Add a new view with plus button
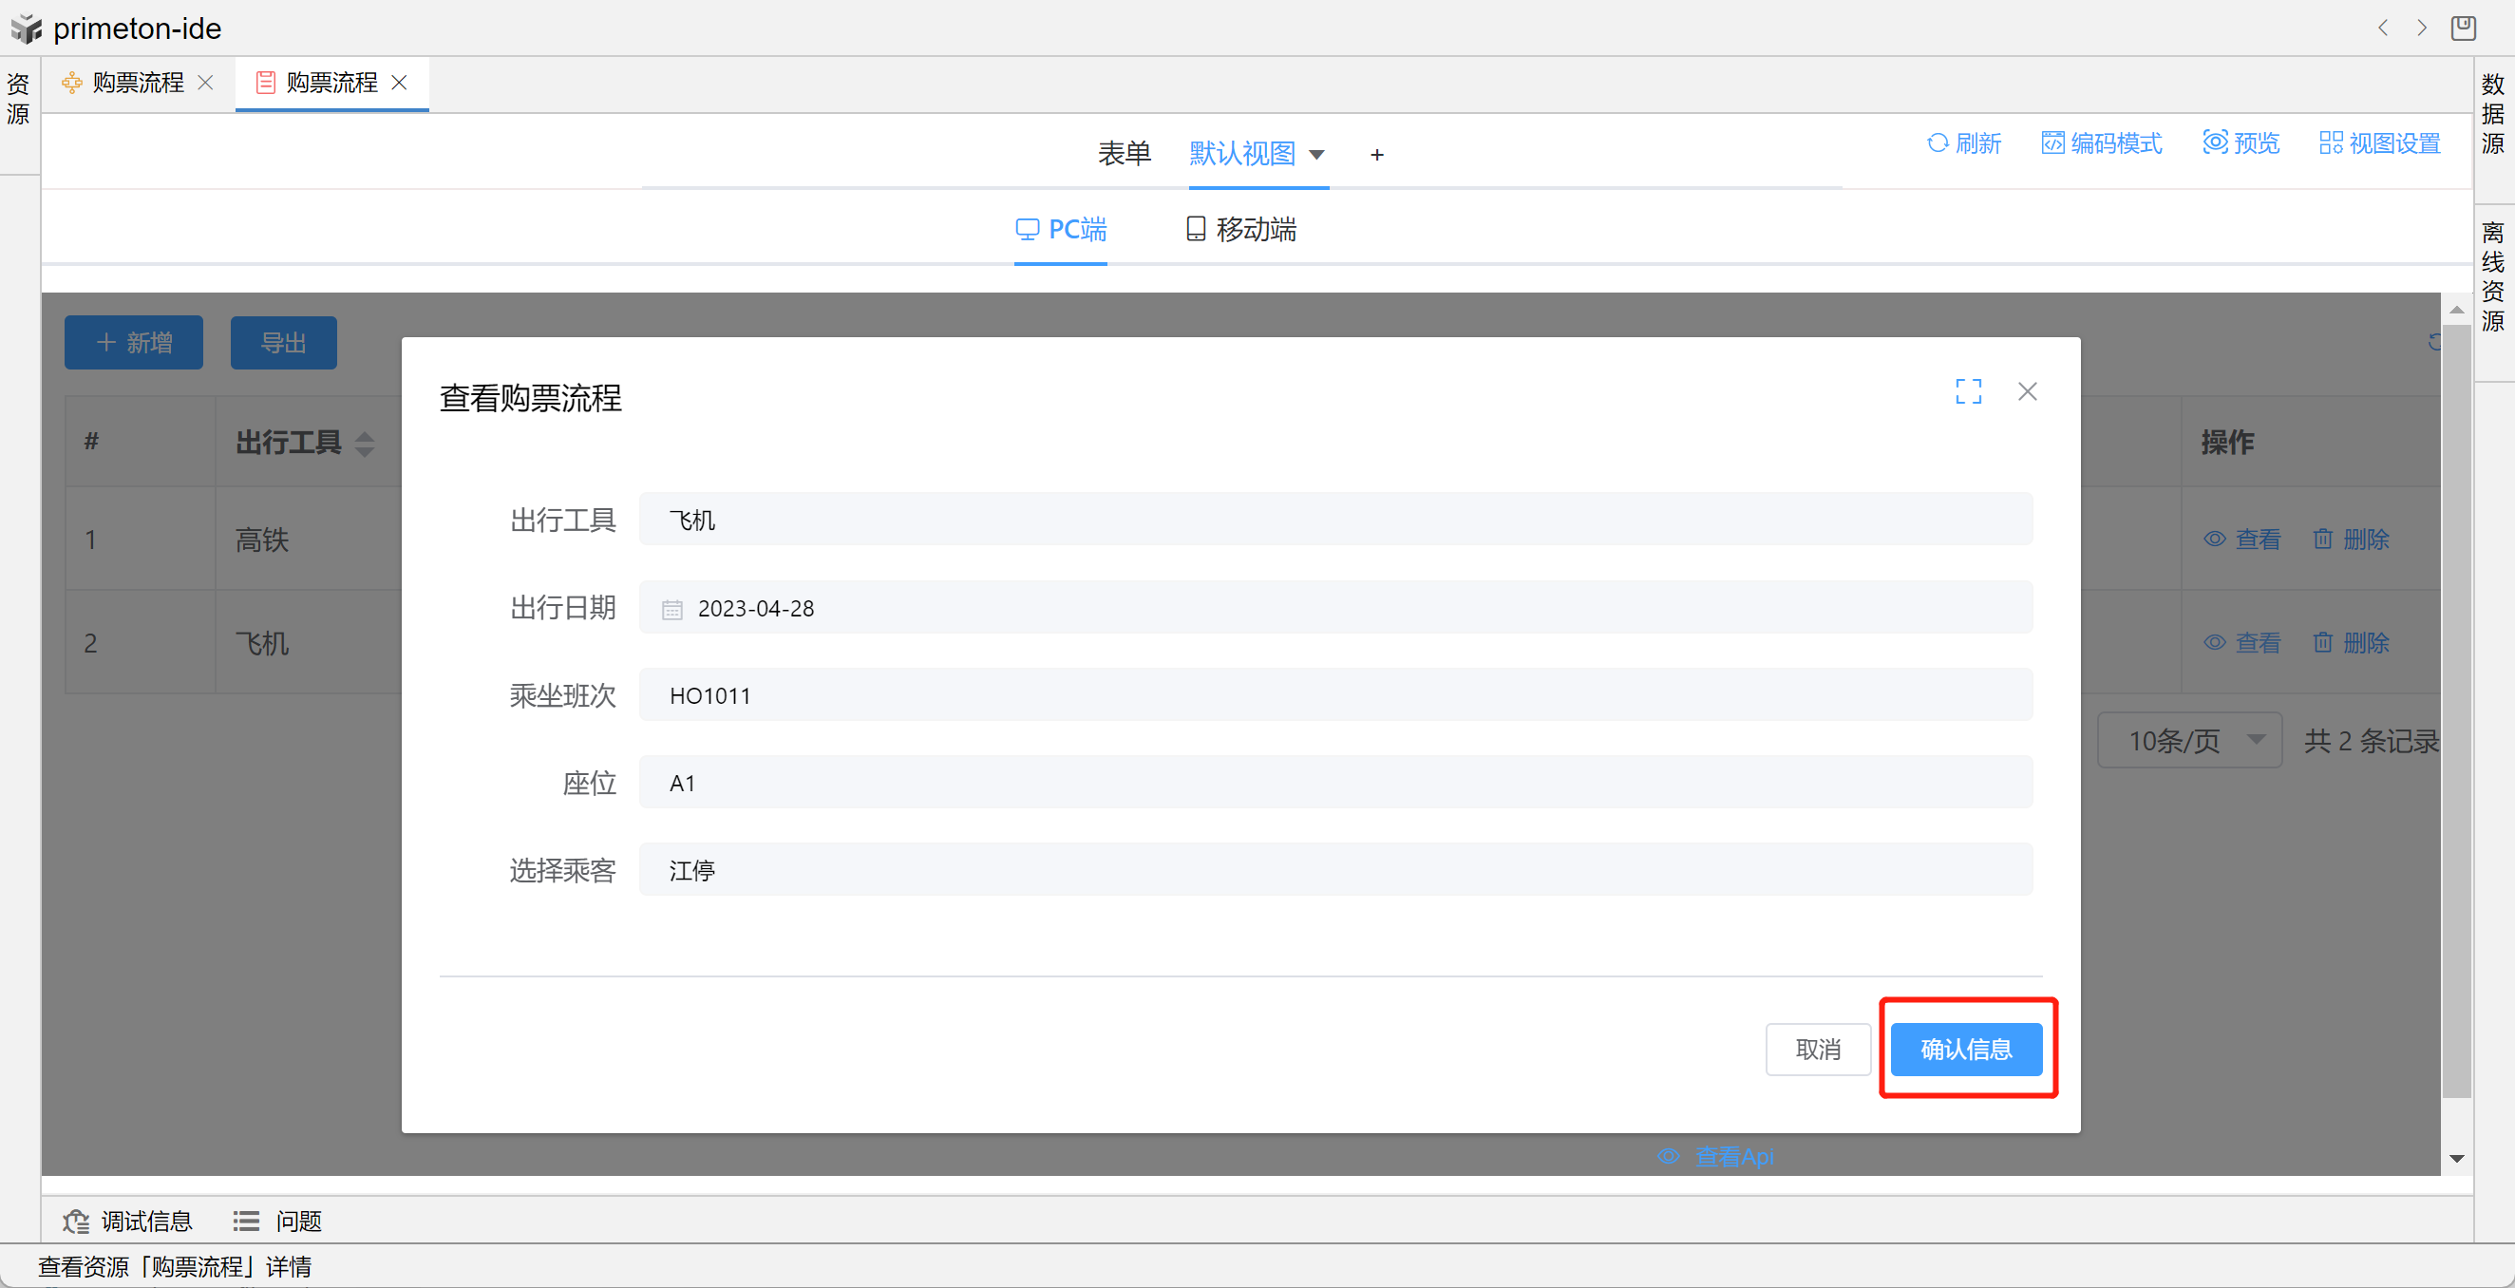This screenshot has width=2515, height=1288. point(1376,154)
